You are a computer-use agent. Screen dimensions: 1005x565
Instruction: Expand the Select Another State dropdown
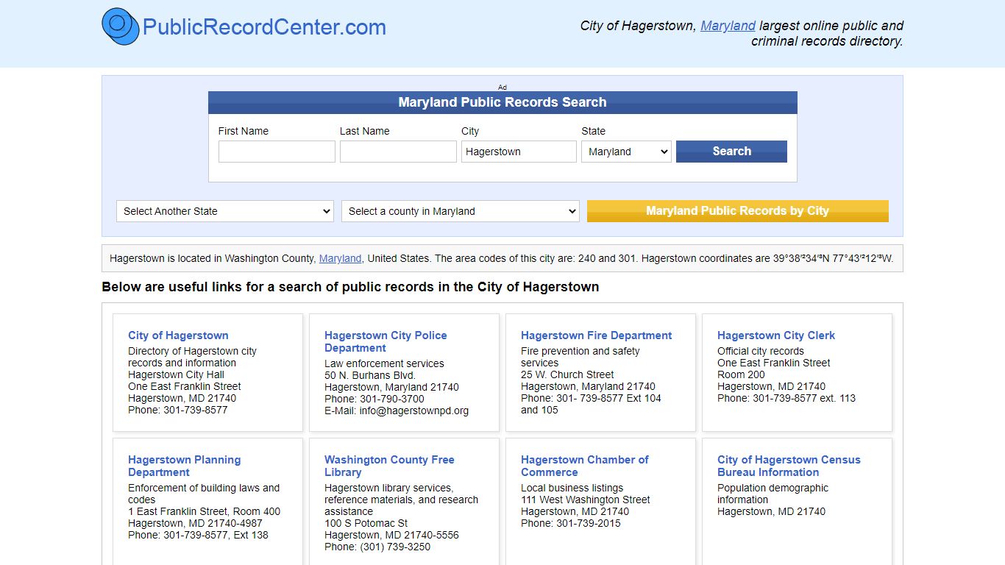(x=225, y=211)
